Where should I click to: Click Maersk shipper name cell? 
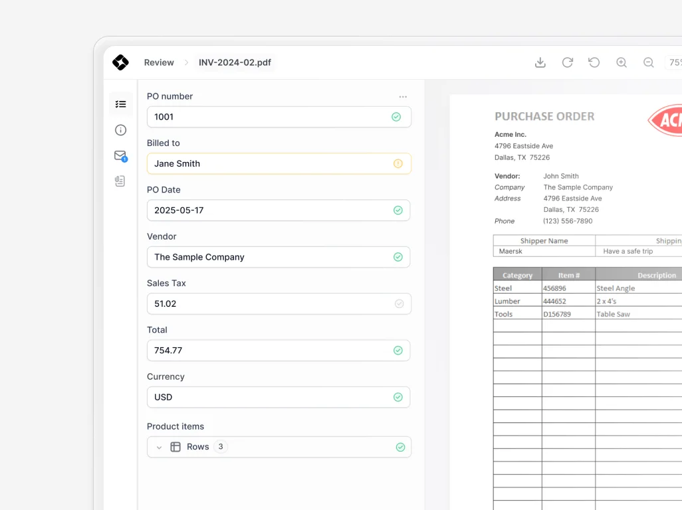(x=544, y=251)
